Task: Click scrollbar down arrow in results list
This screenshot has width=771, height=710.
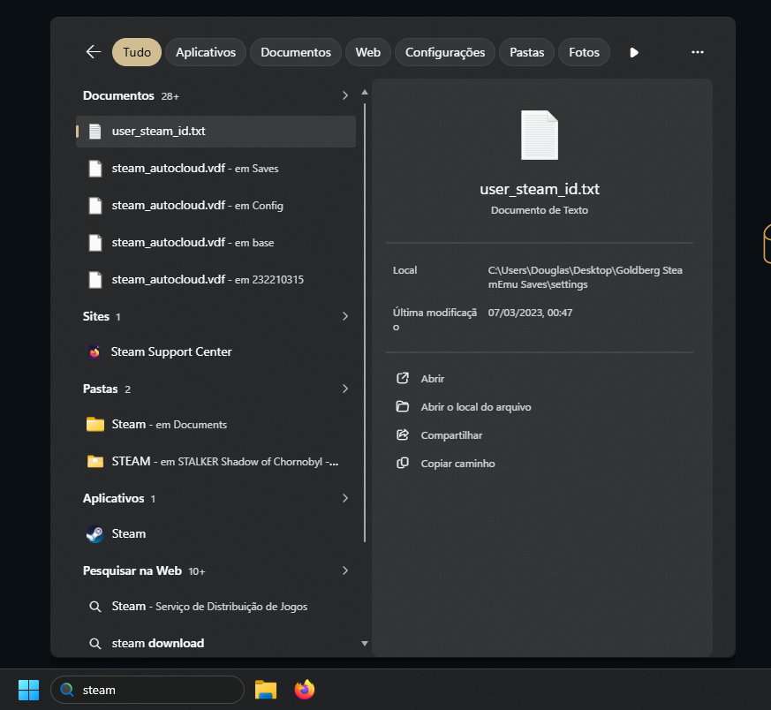Action: point(365,644)
